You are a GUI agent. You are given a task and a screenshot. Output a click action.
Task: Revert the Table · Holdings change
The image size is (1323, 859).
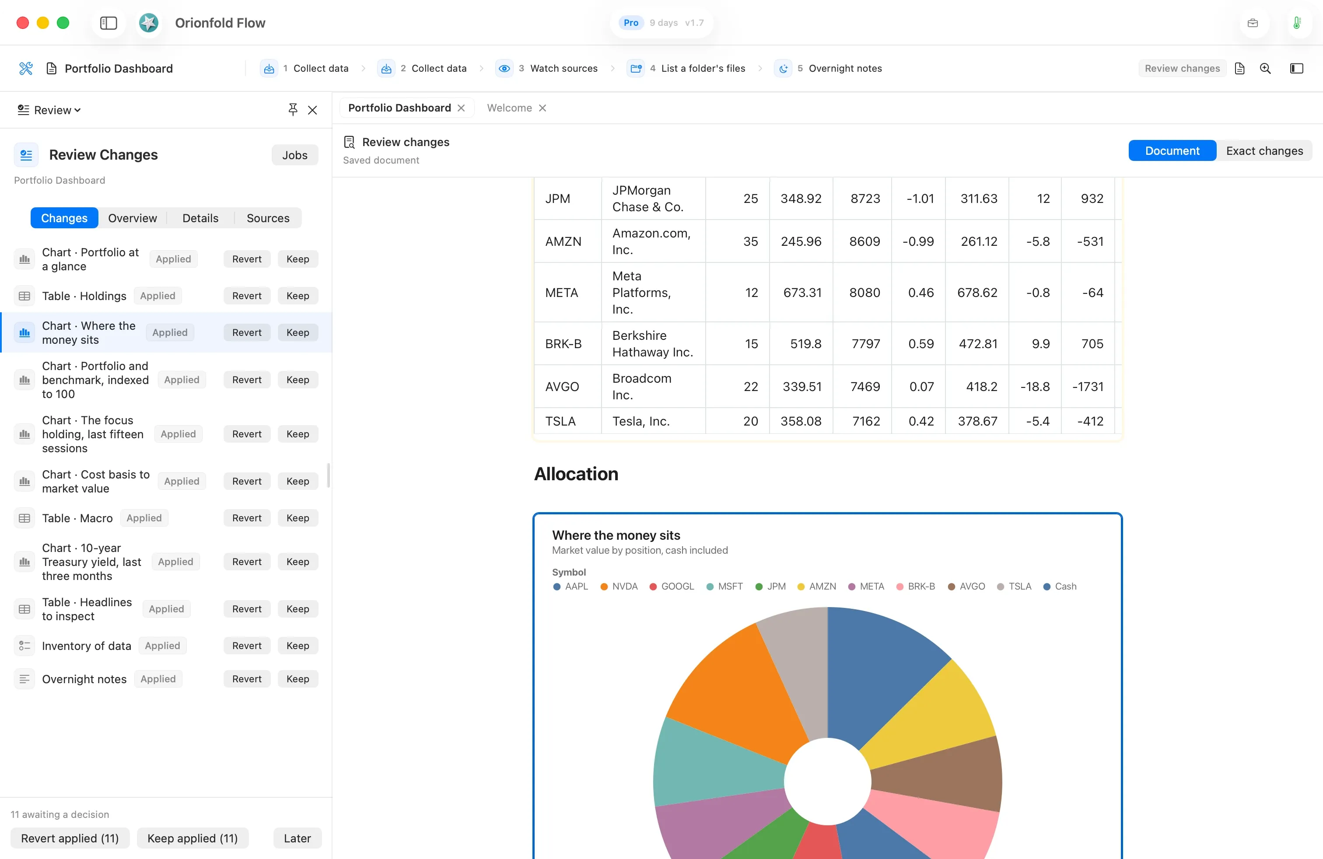tap(247, 296)
